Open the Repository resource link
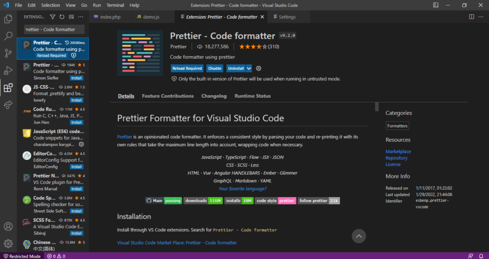 (x=396, y=158)
